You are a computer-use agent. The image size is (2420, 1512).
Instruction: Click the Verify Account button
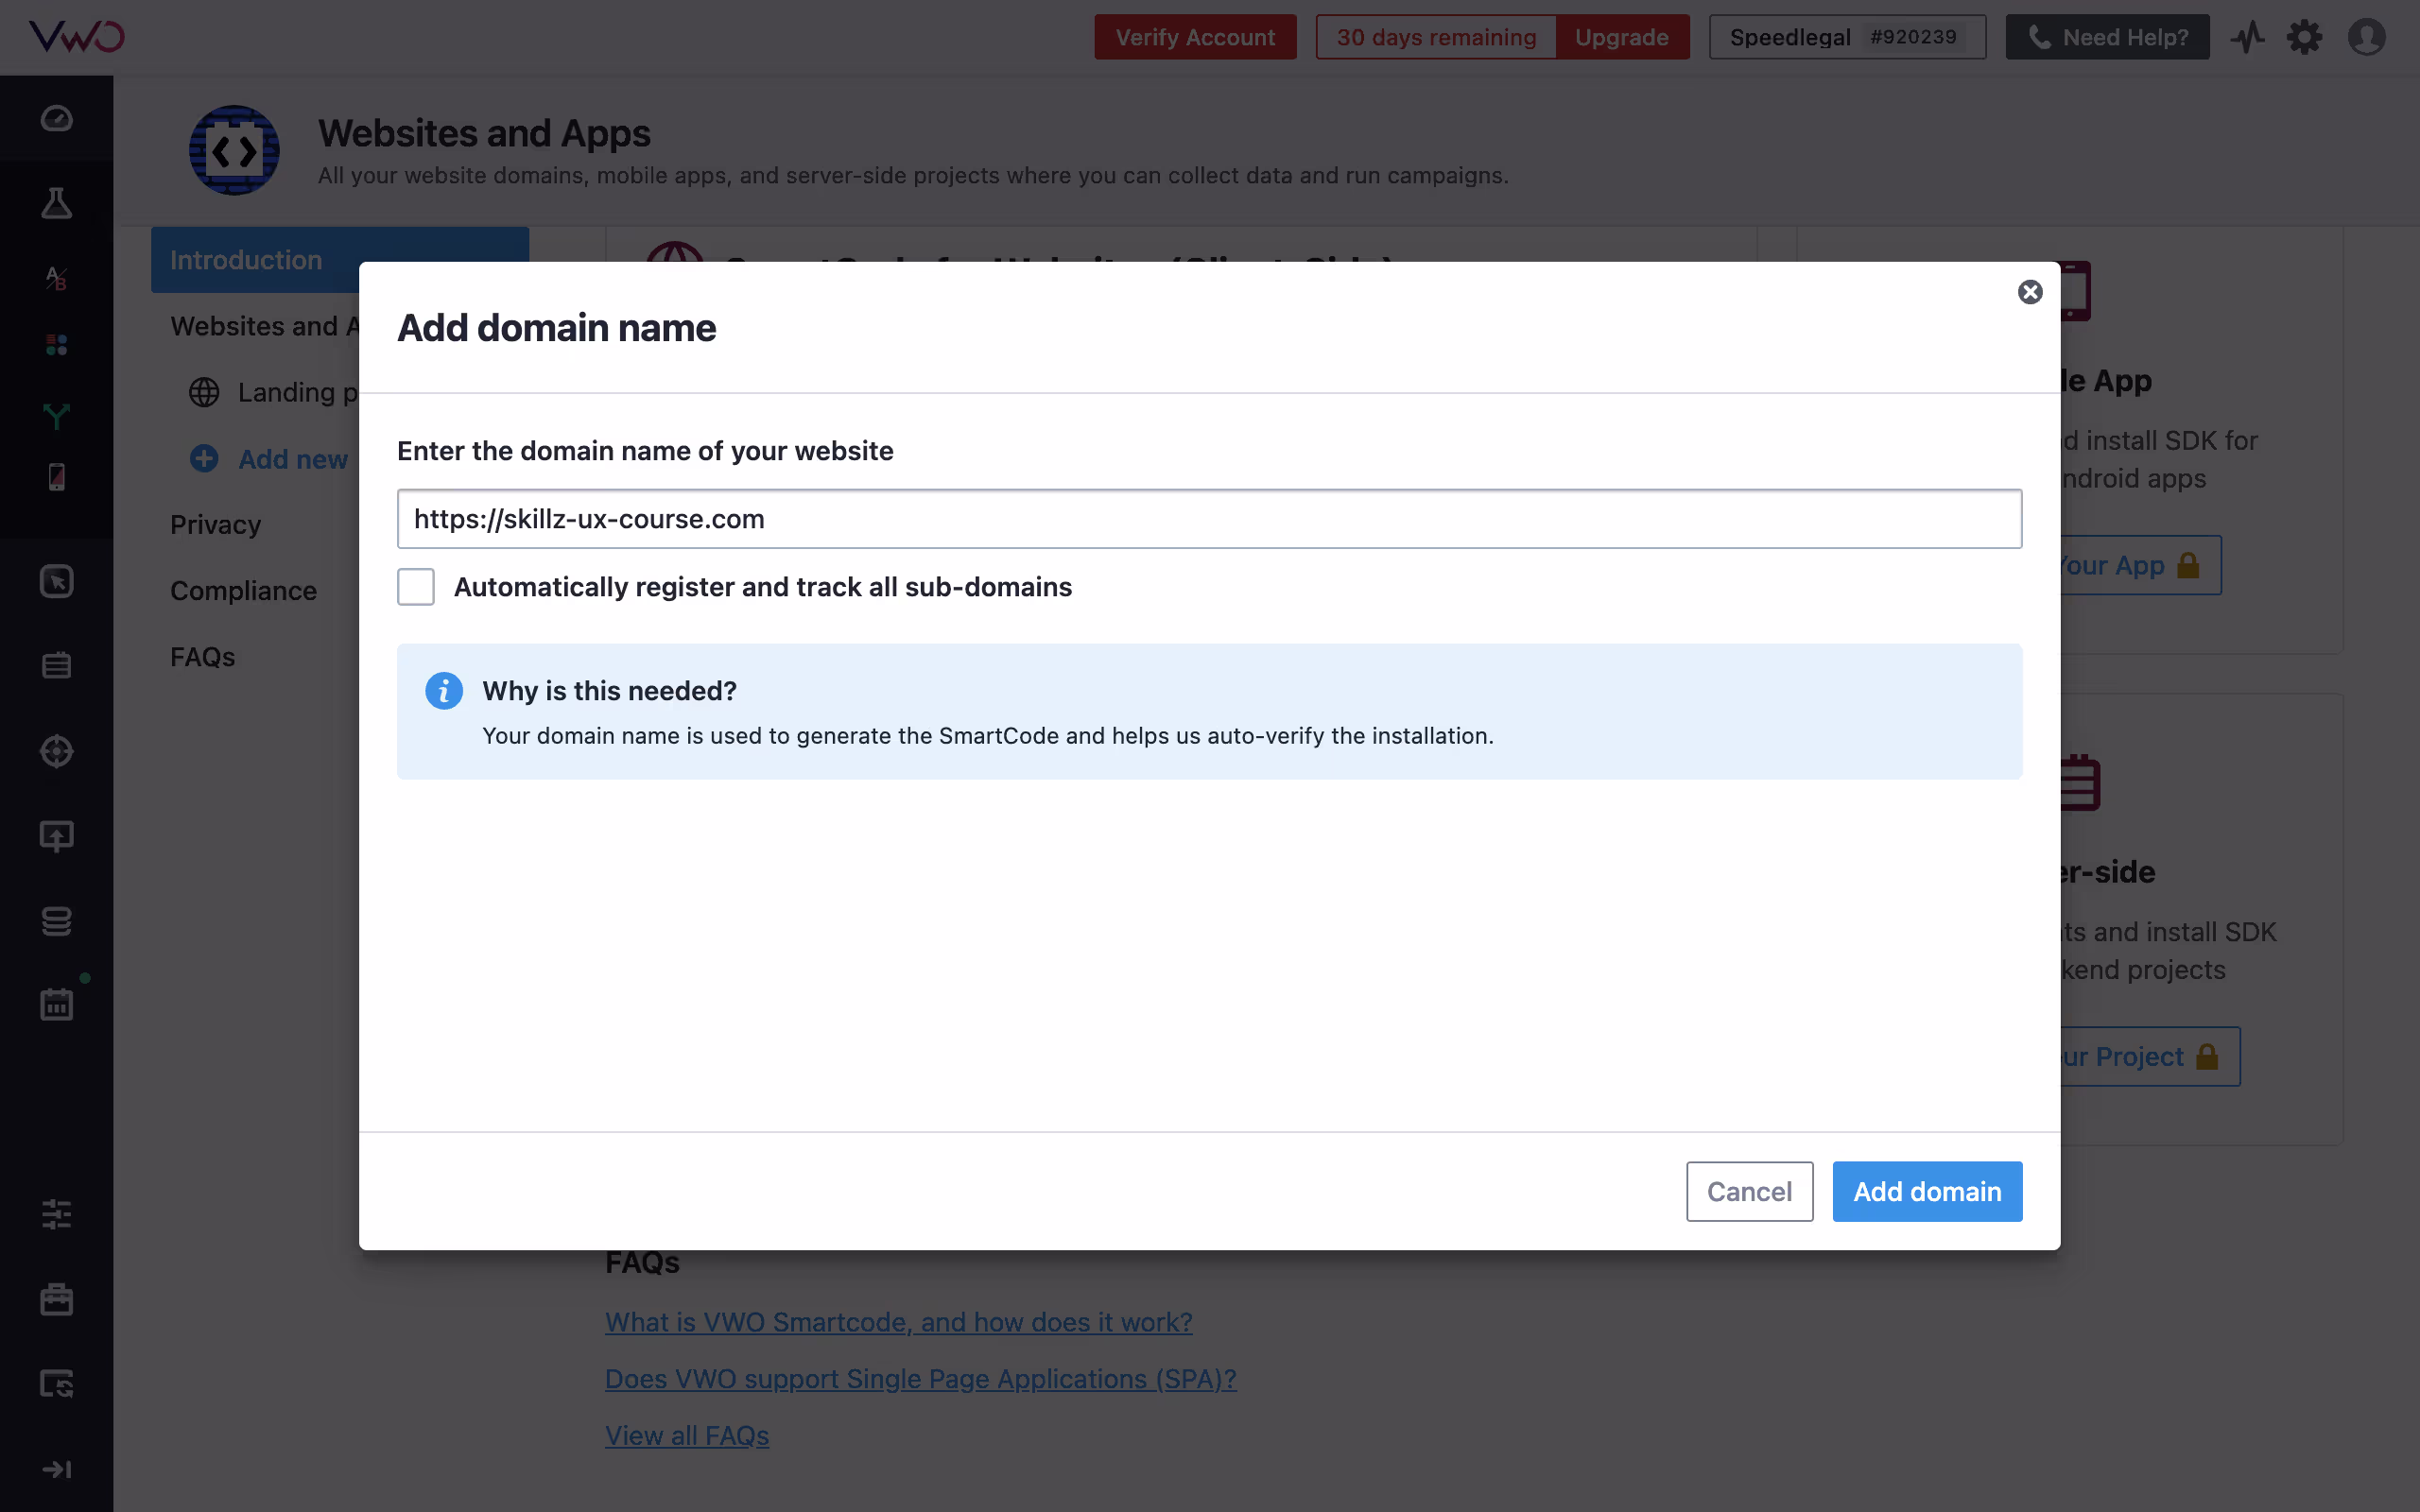pyautogui.click(x=1195, y=37)
